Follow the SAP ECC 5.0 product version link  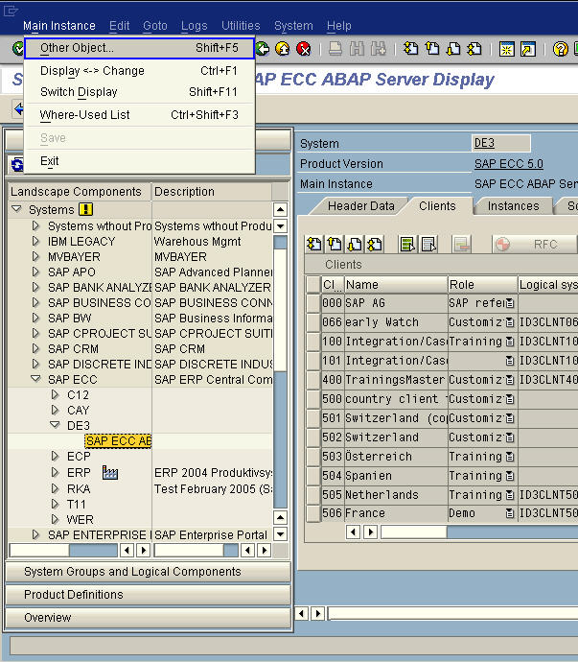point(508,164)
